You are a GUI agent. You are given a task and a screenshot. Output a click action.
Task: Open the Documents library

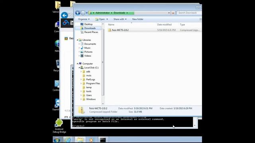(x=90, y=44)
